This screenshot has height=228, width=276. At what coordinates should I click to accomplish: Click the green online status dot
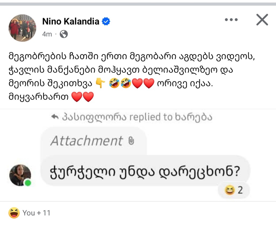[x=27, y=183]
